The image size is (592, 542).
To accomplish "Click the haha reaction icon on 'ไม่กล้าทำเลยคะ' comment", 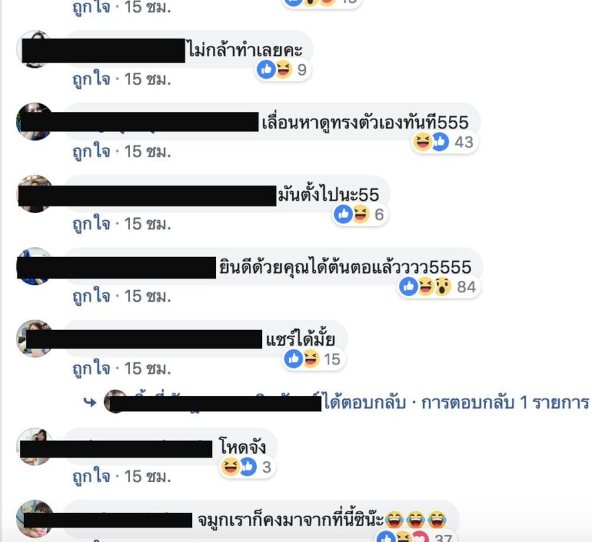I will coord(284,69).
